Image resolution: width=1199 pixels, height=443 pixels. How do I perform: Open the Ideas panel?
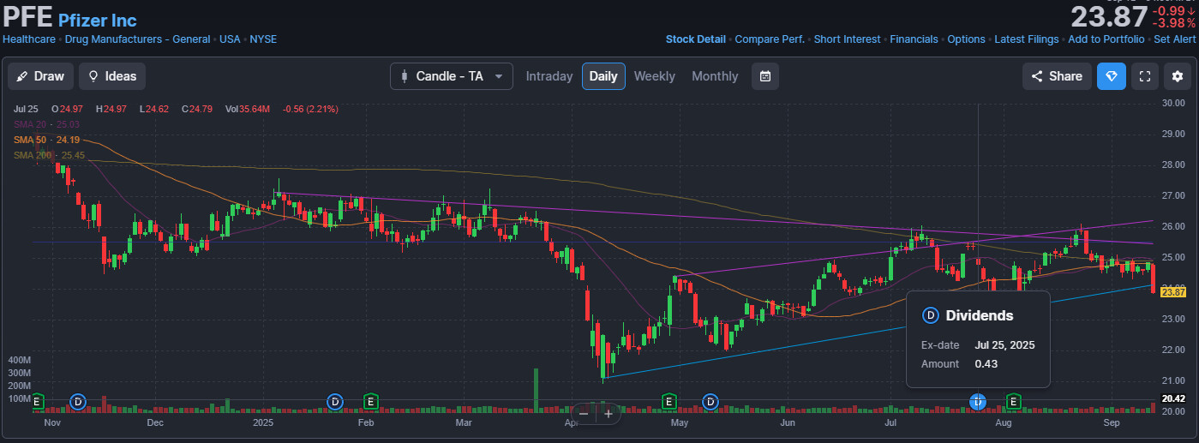[112, 76]
